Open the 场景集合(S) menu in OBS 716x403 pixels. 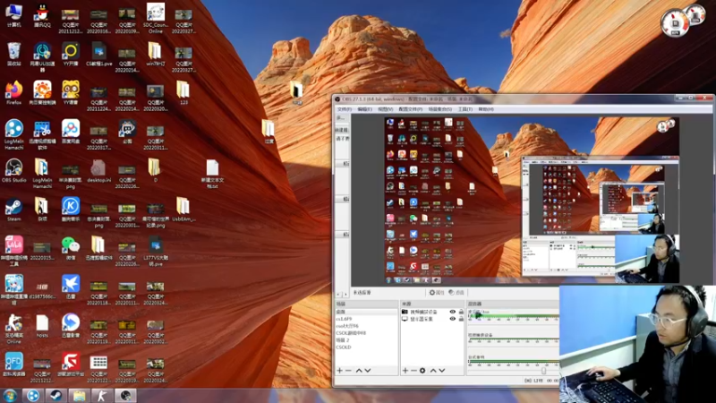click(x=439, y=109)
